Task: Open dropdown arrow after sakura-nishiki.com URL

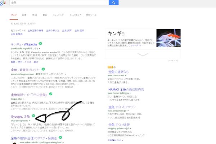Action: click(63, 143)
